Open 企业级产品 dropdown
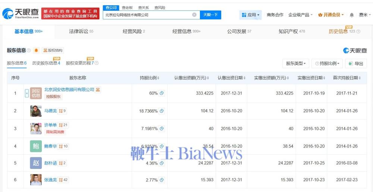 tap(300, 15)
